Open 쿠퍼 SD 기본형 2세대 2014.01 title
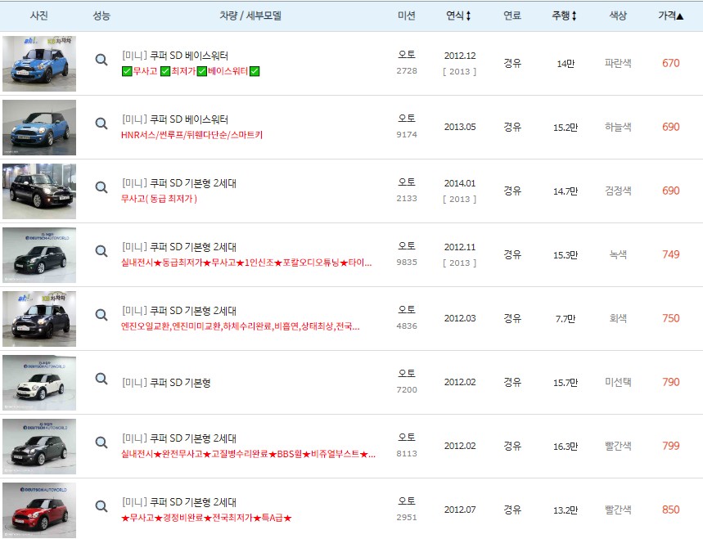The width and height of the screenshot is (703, 539). 179,183
